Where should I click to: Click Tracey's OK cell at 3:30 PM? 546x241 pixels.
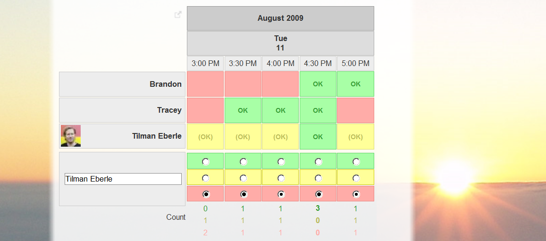[x=243, y=110]
